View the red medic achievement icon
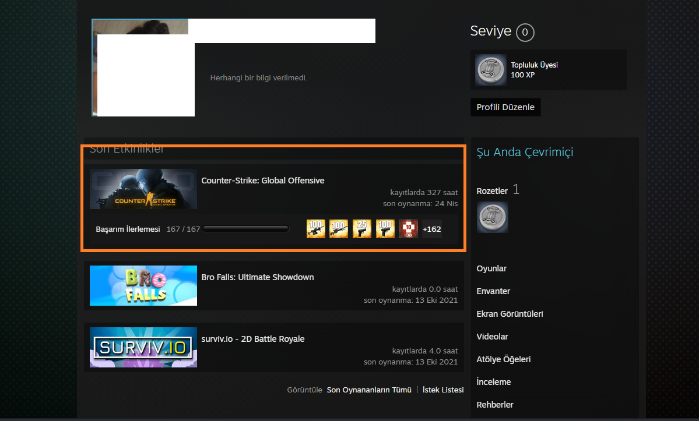 408,229
